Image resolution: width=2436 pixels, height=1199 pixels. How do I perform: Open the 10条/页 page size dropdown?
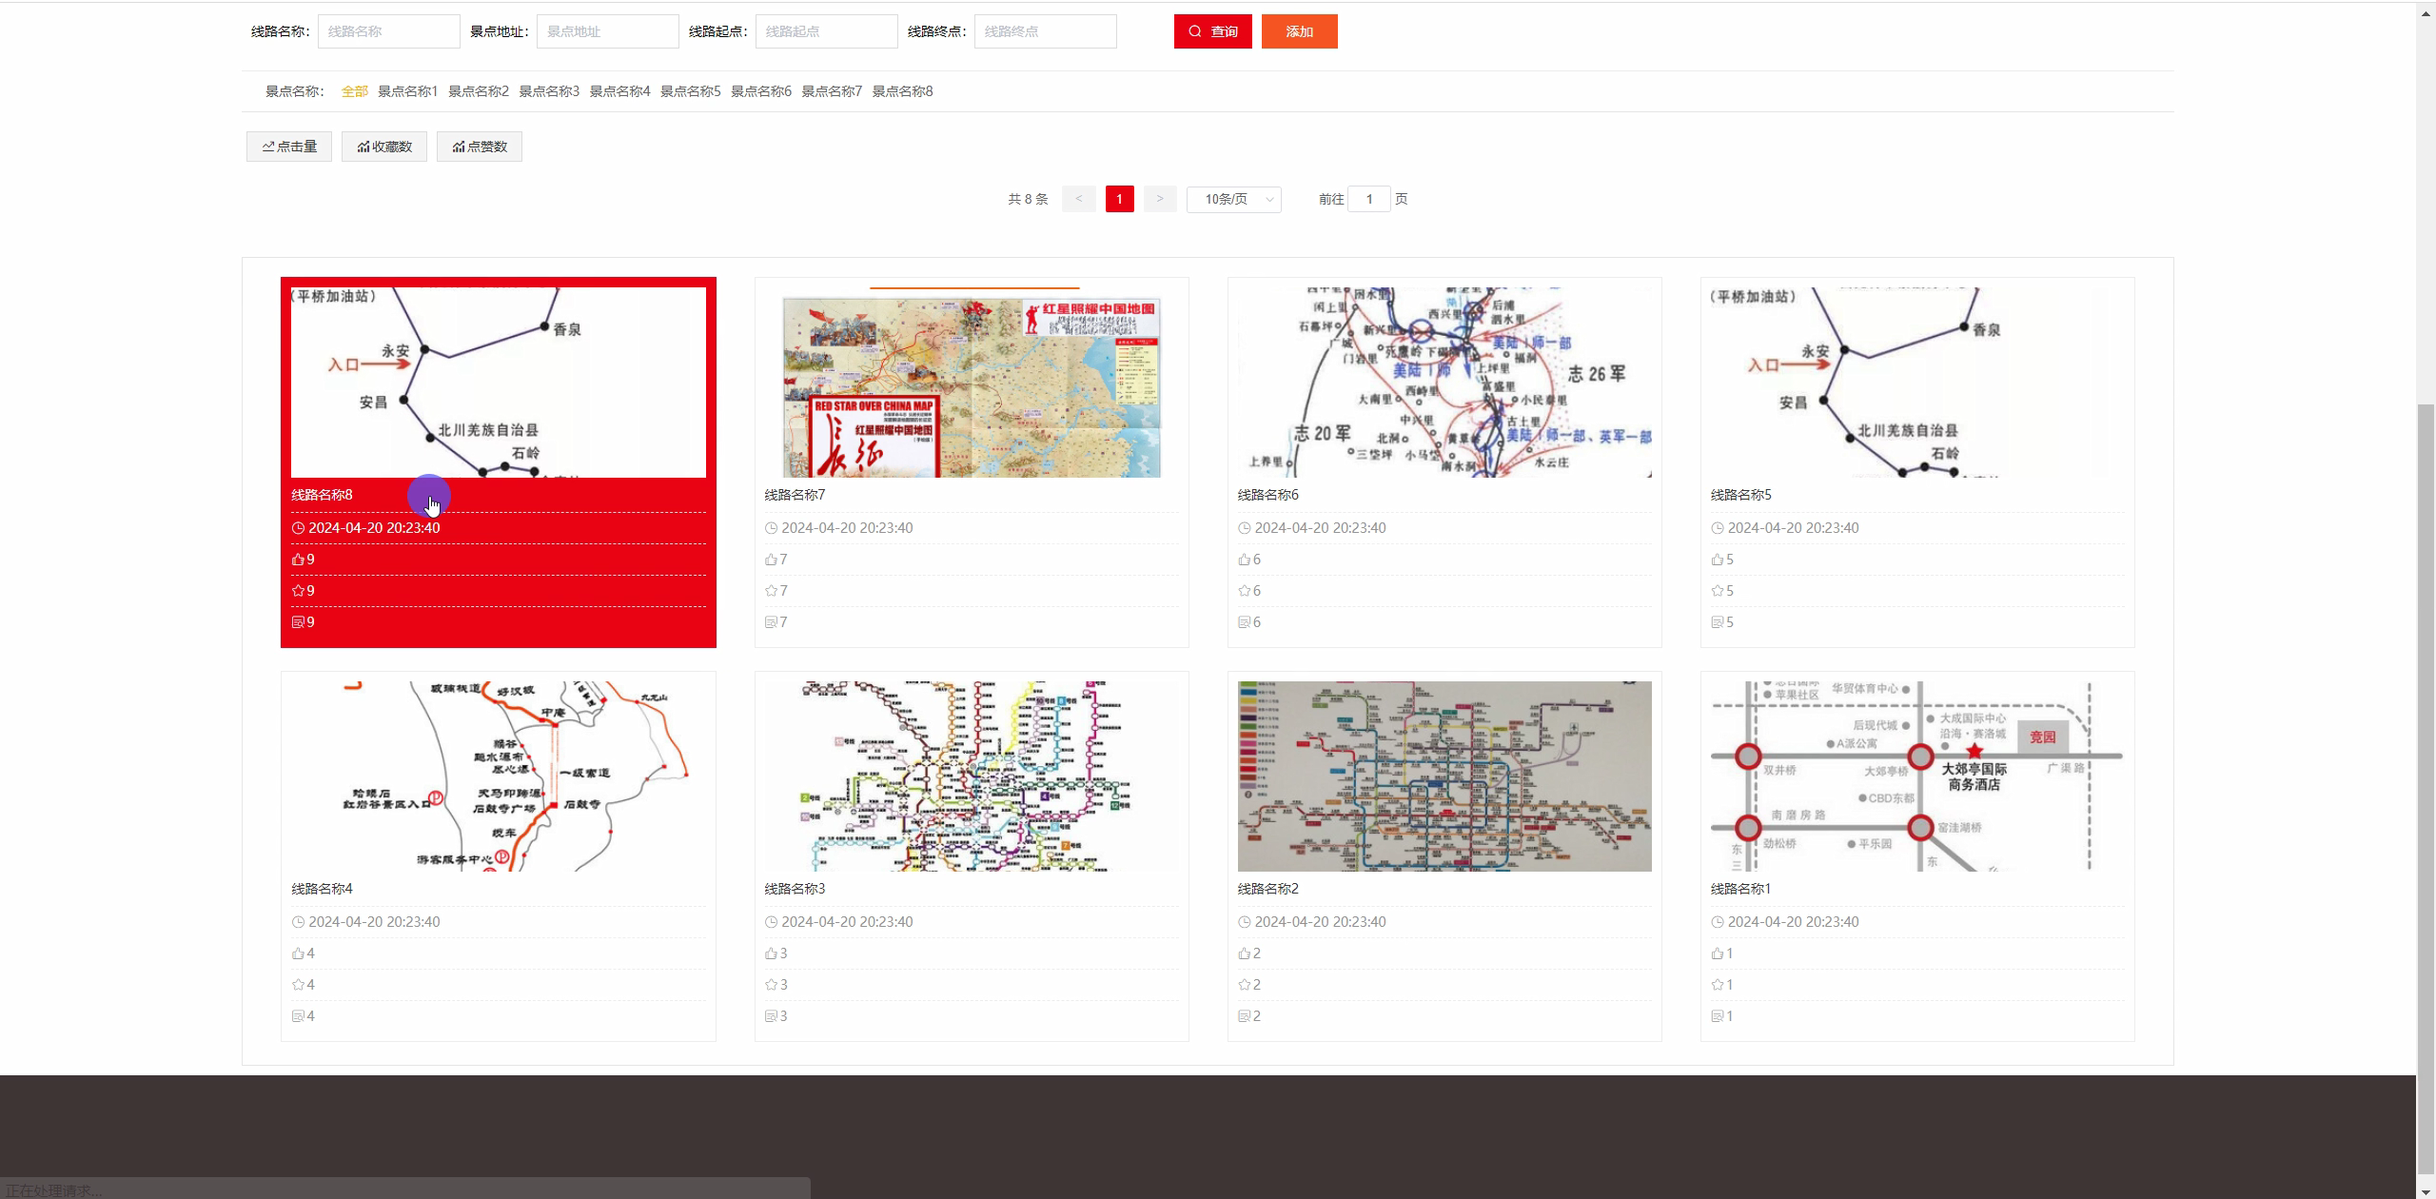(1233, 199)
